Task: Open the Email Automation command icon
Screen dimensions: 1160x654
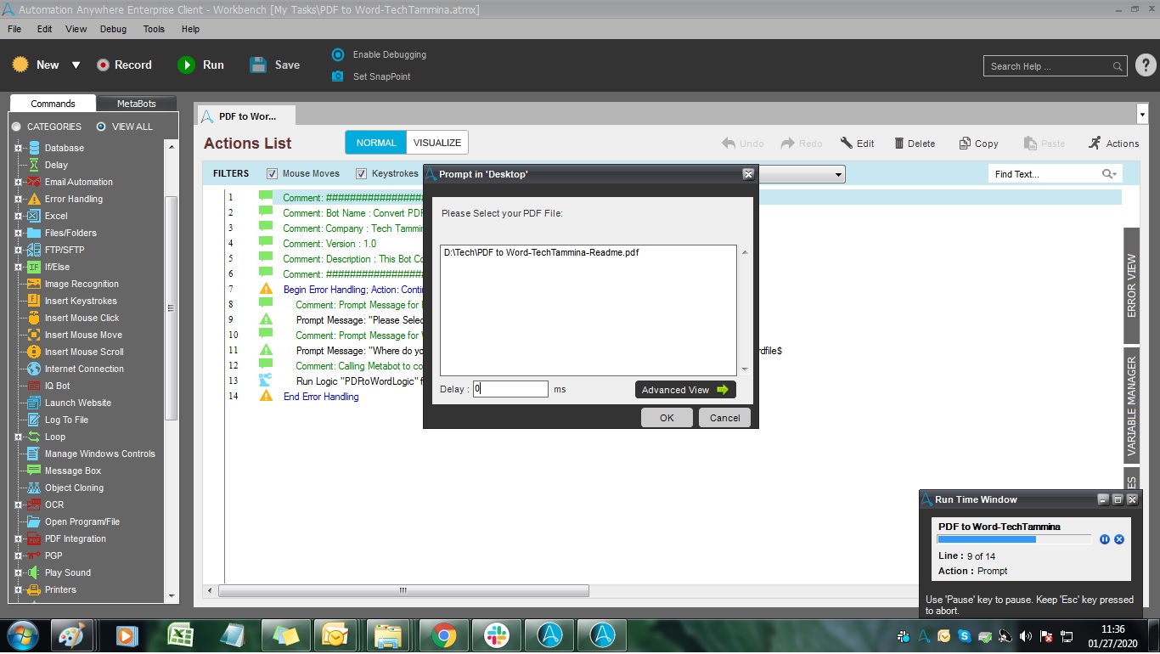Action: point(34,182)
